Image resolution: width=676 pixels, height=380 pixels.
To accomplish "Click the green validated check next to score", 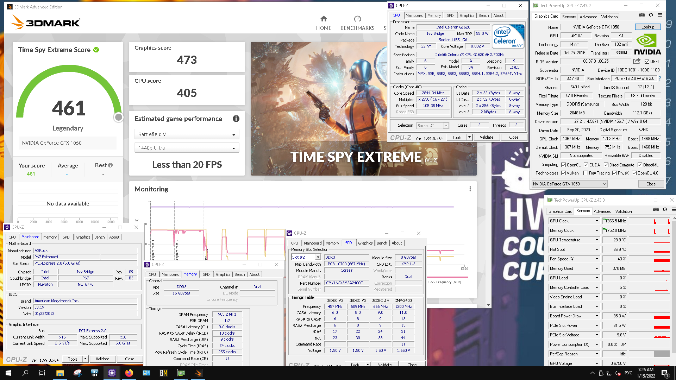I will click(96, 50).
